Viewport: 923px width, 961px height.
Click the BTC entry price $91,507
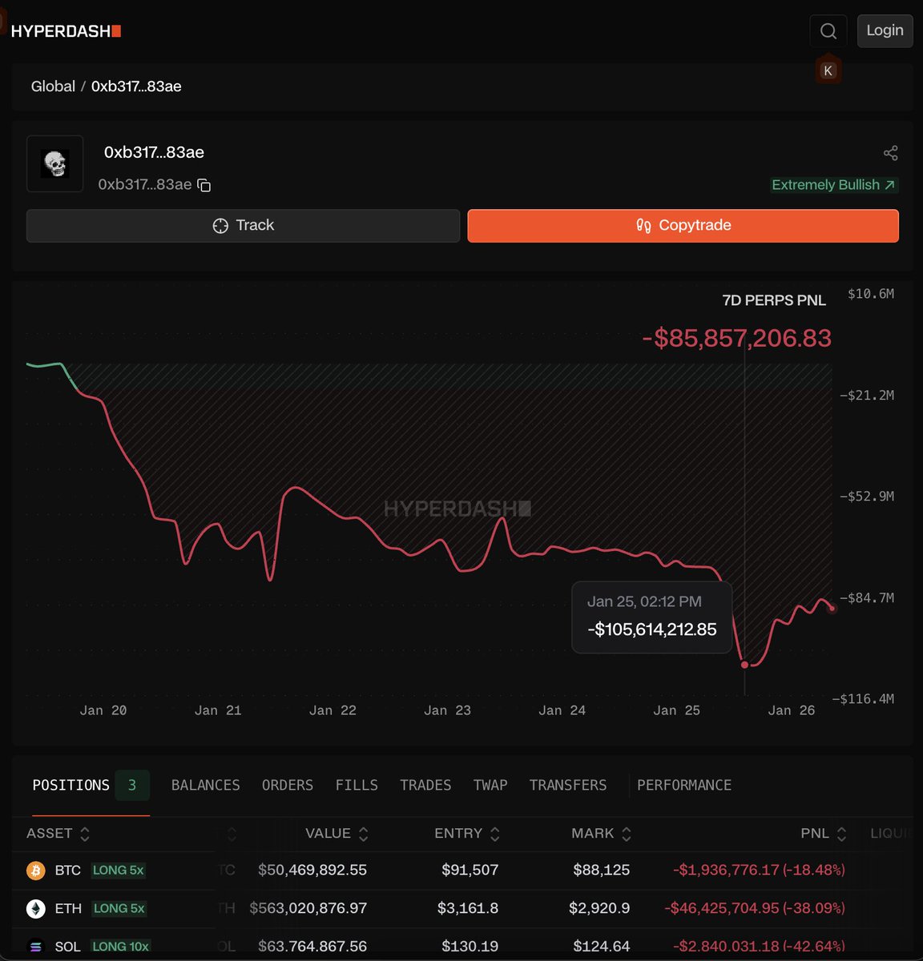[x=470, y=870]
